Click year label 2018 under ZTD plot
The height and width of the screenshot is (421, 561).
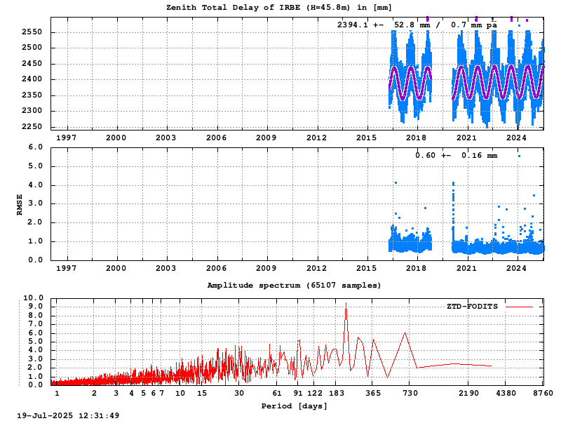tap(416, 138)
